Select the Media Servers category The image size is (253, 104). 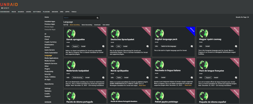(x=50, y=61)
